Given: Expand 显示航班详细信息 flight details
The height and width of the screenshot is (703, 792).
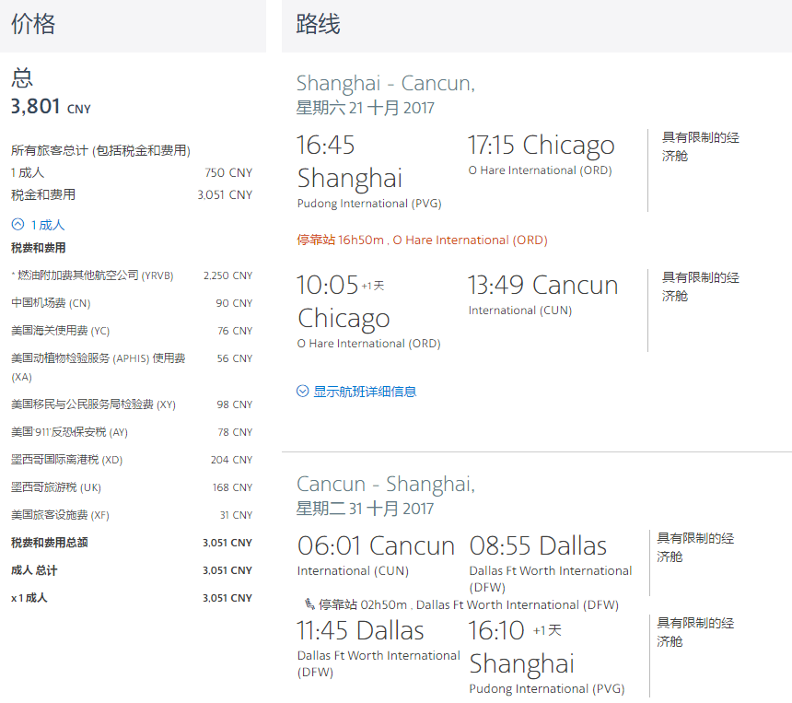Looking at the screenshot, I should tap(356, 392).
